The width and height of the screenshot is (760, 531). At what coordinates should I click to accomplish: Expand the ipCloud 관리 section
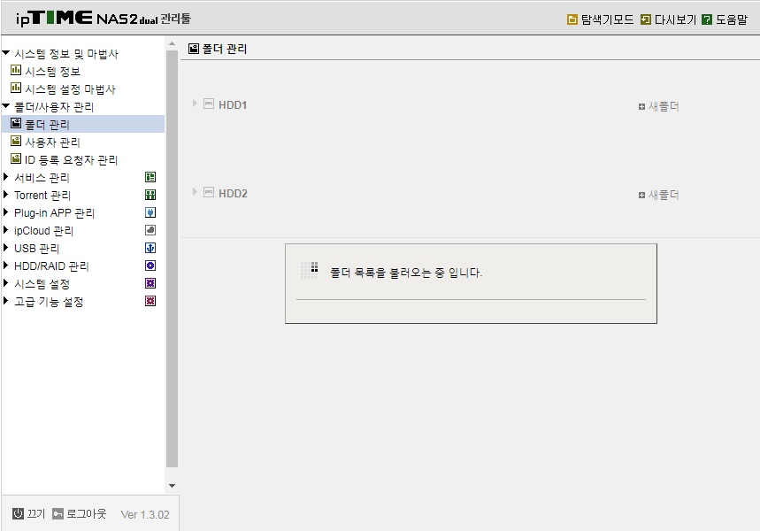[x=6, y=230]
